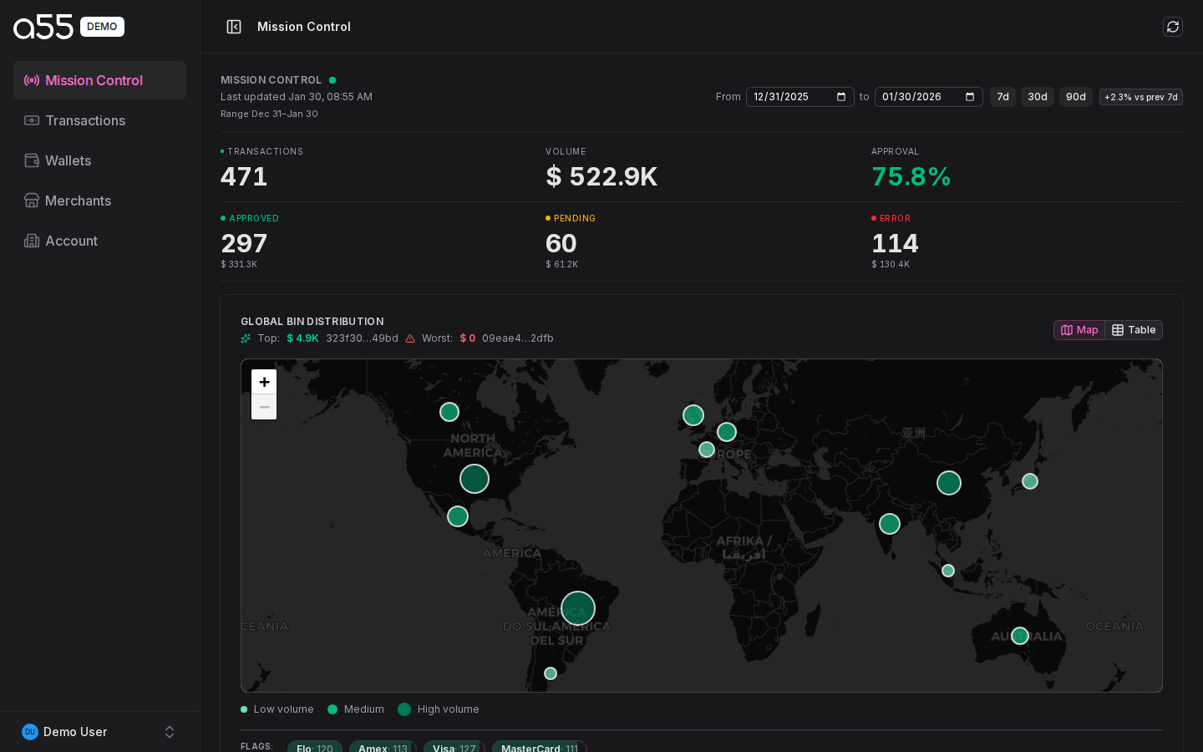Screen dimensions: 1203x752
Task: Open Mission Control in sidebar
Action: [x=99, y=80]
